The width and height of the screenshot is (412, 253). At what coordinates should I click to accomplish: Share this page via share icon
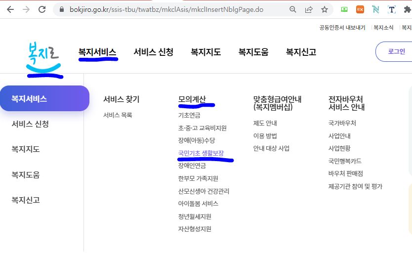pos(308,9)
